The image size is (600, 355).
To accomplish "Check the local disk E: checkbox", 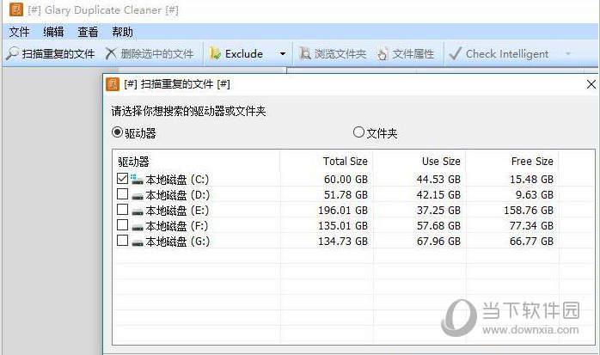I will pyautogui.click(x=122, y=210).
